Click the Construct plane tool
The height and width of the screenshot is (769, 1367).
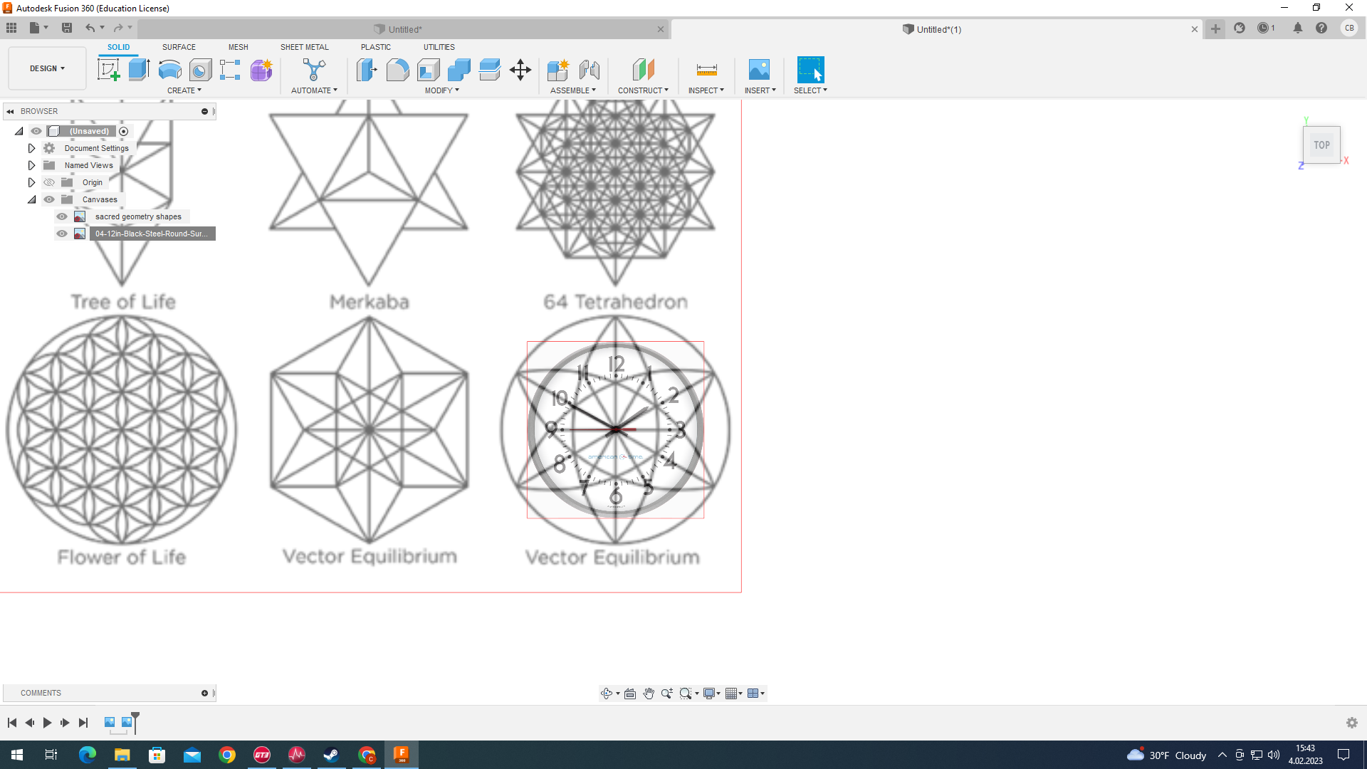pyautogui.click(x=643, y=70)
